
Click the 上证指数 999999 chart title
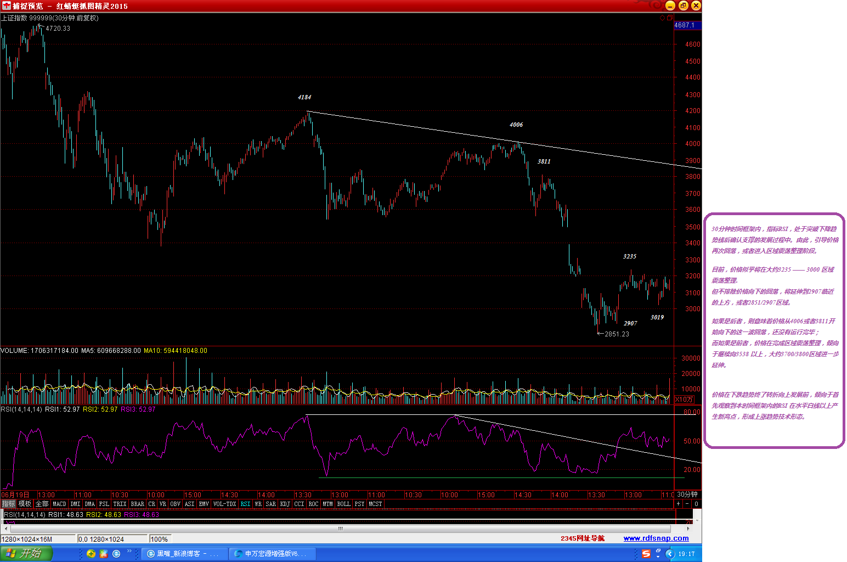tap(50, 18)
